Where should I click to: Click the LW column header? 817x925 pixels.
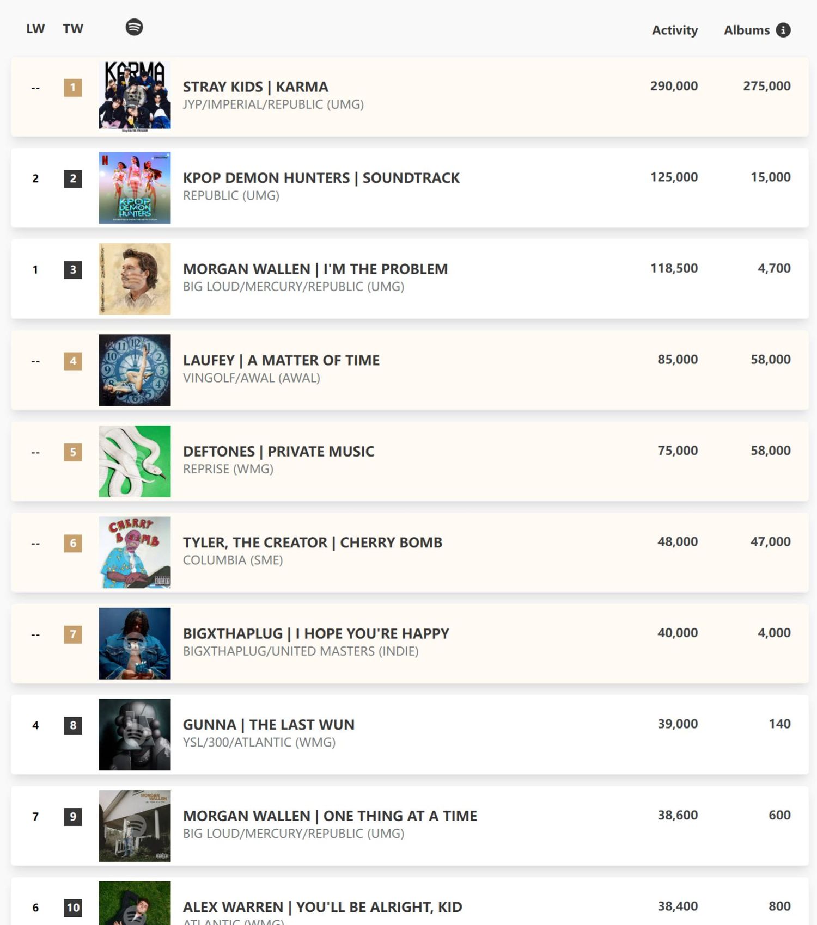click(x=35, y=29)
